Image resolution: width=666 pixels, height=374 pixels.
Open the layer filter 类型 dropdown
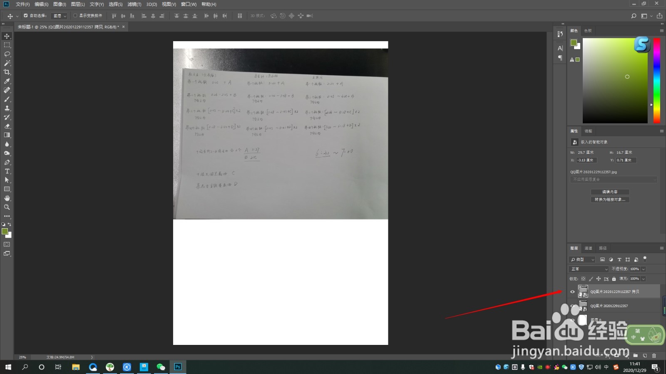(x=582, y=259)
